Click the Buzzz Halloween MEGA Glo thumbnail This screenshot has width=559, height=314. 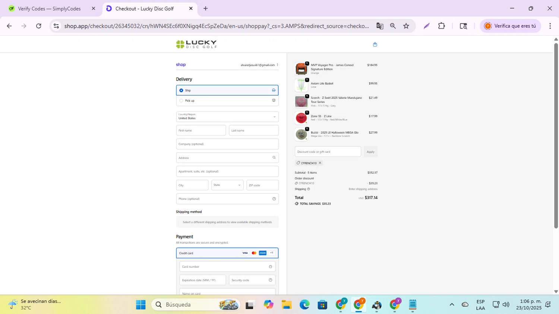pos(301,134)
